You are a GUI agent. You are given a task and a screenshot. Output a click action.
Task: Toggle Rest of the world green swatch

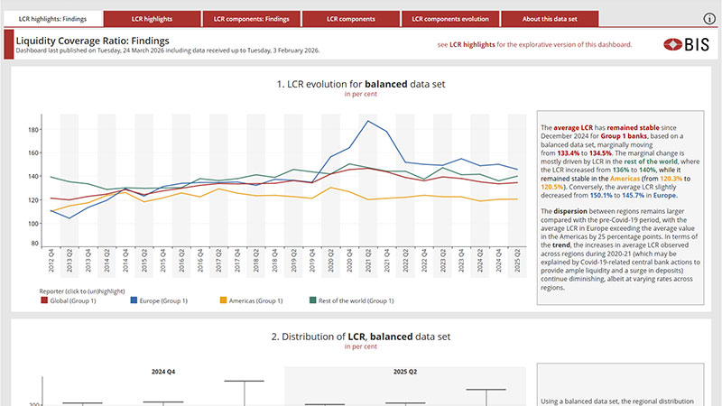coord(312,300)
